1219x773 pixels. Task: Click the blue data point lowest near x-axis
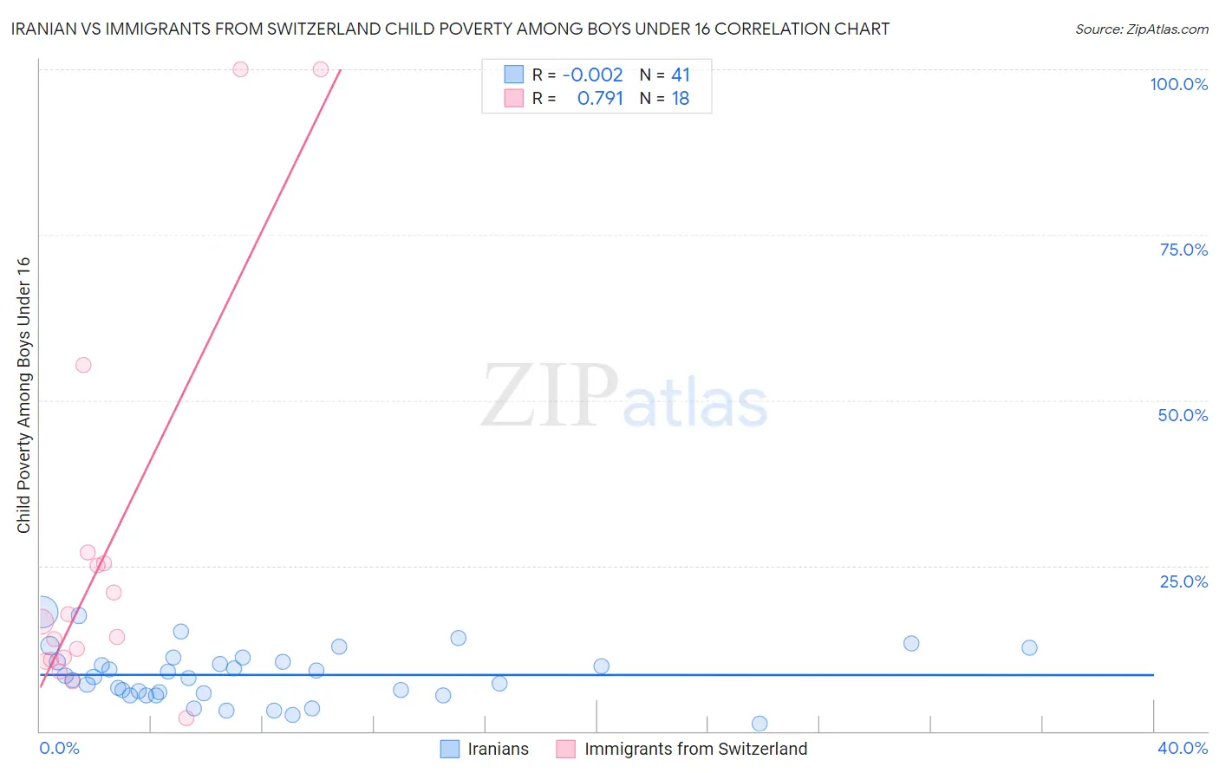point(759,724)
